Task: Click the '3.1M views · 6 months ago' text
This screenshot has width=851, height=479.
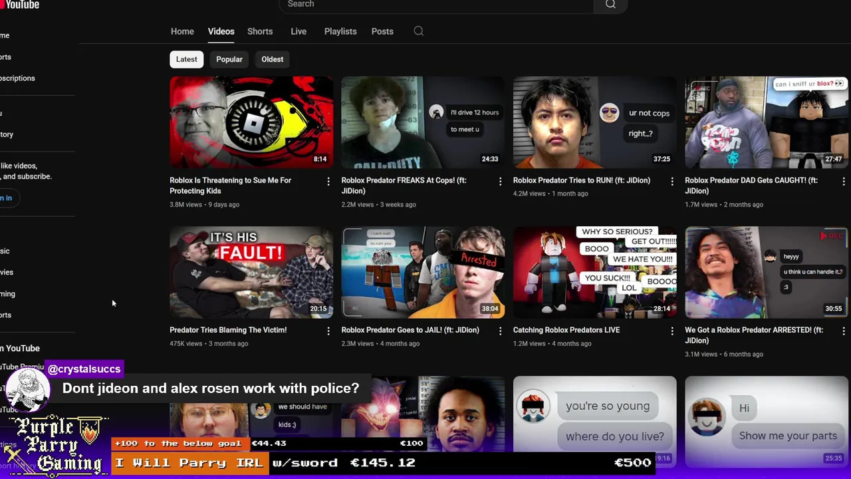Action: (x=724, y=354)
